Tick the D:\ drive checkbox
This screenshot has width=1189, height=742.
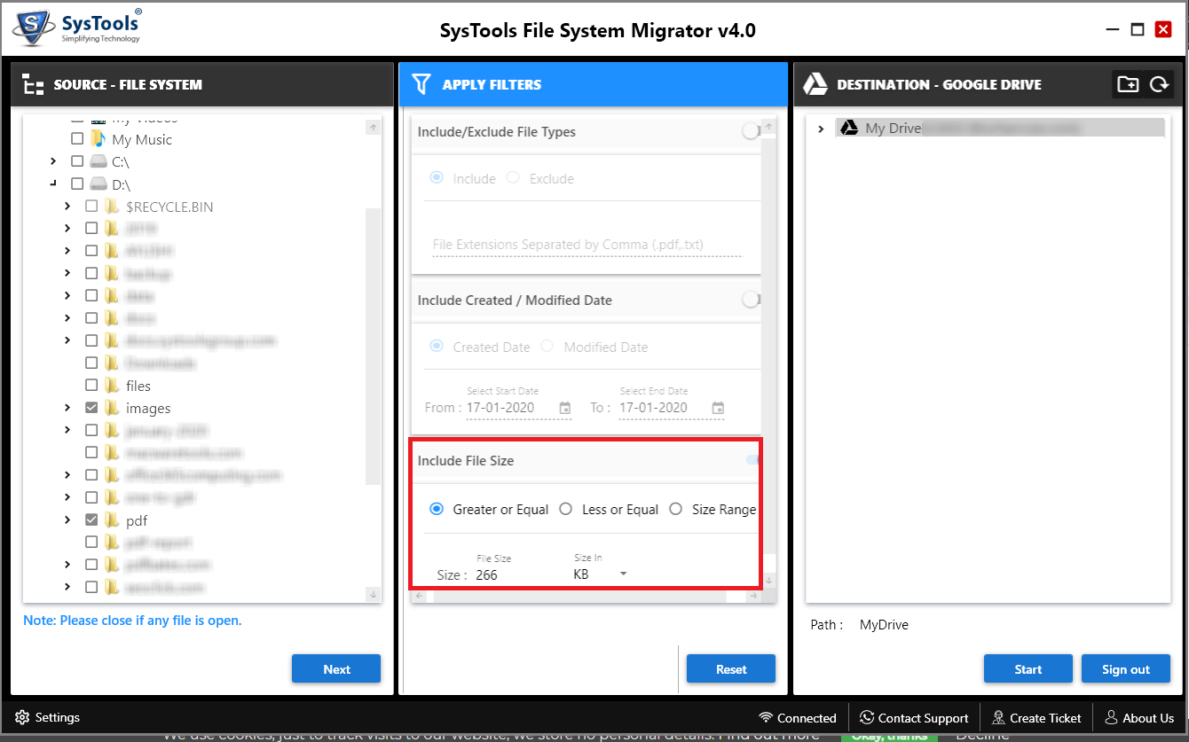click(x=77, y=184)
